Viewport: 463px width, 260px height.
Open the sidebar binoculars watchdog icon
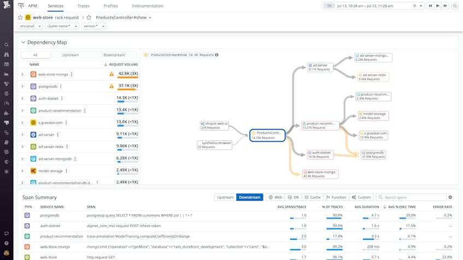tap(7, 55)
